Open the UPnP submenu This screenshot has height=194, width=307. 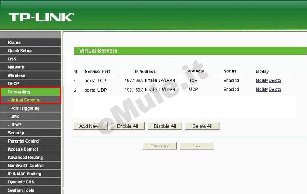[x=31, y=125]
